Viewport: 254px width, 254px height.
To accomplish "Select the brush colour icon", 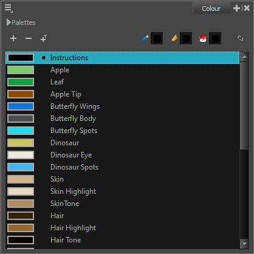I will (145, 38).
